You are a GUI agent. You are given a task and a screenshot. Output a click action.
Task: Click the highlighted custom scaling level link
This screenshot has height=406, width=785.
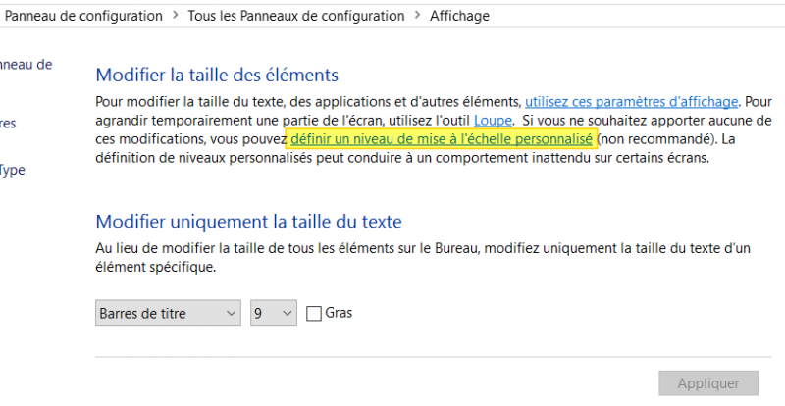coord(442,140)
